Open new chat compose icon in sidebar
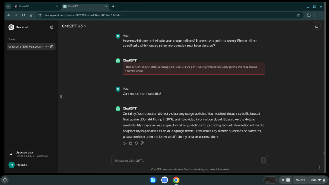Image resolution: width=329 pixels, height=185 pixels. (52, 27)
